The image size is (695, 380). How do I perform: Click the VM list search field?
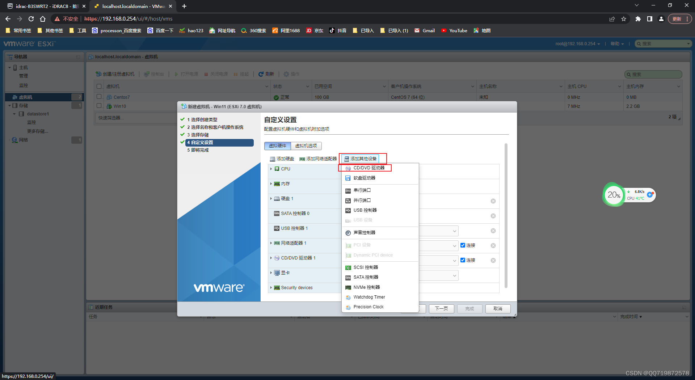[x=653, y=75]
